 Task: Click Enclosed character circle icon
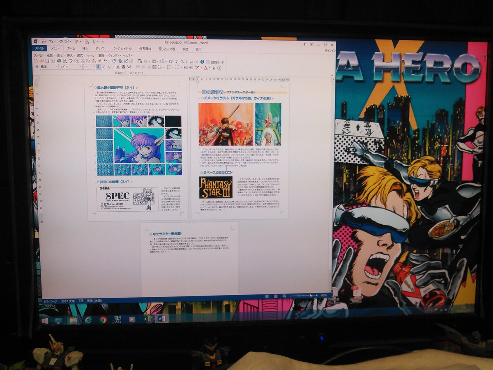[x=219, y=67]
